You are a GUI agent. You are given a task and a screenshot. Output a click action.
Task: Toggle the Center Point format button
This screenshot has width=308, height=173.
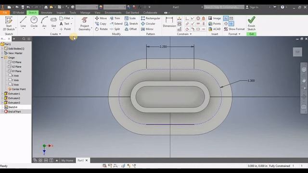[x=231, y=24]
